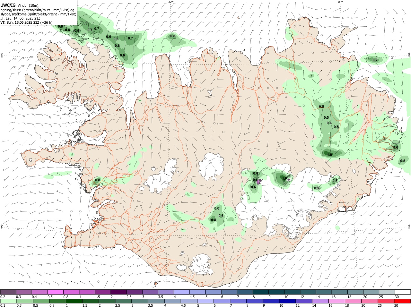Image resolution: width=411 pixels, height=308 pixels.
Task: Click the '20W' longitude label
Action: point(171,2)
